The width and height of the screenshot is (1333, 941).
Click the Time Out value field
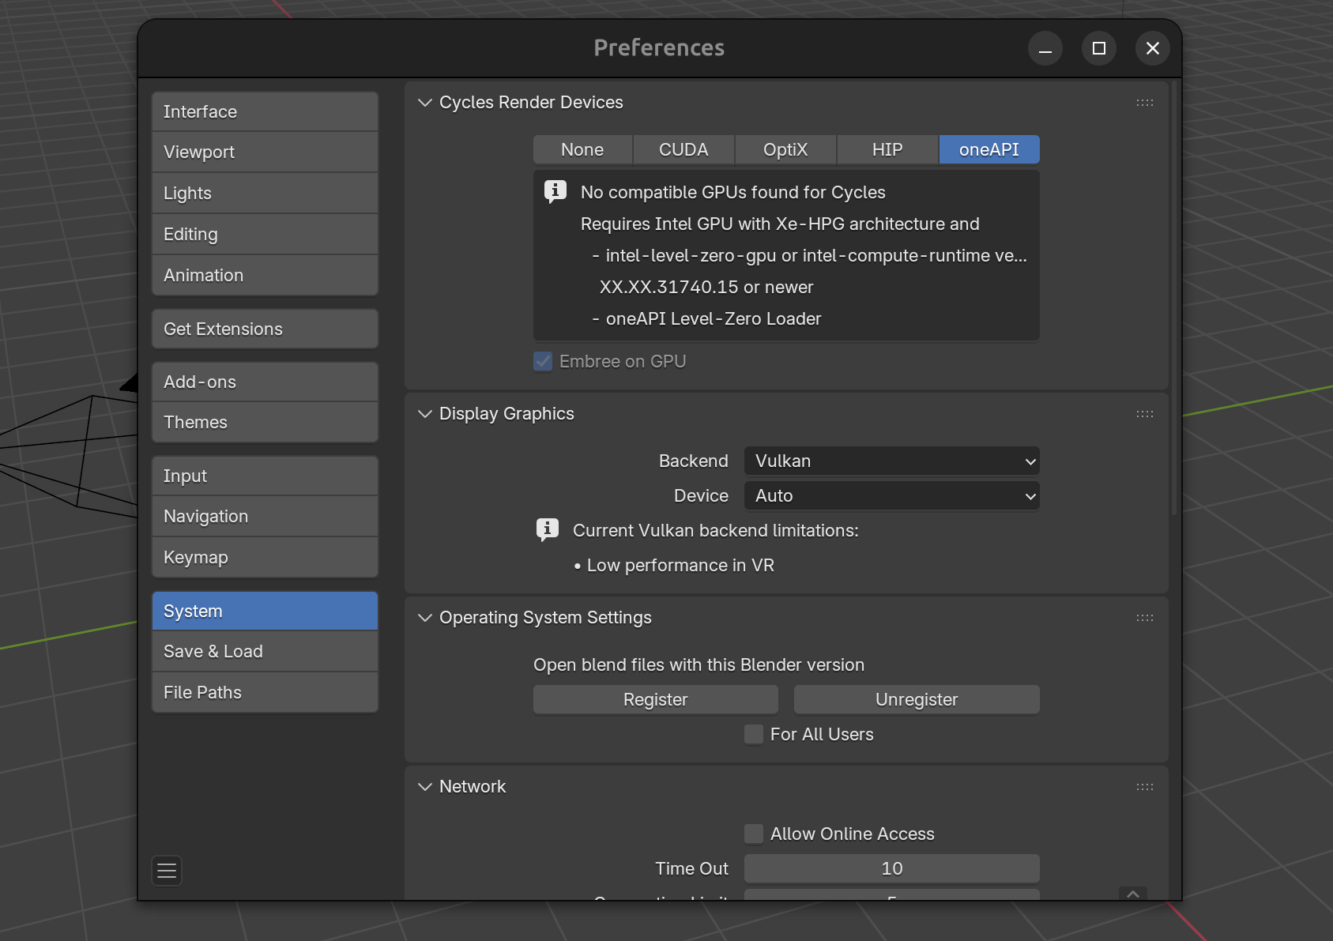[x=891, y=869]
